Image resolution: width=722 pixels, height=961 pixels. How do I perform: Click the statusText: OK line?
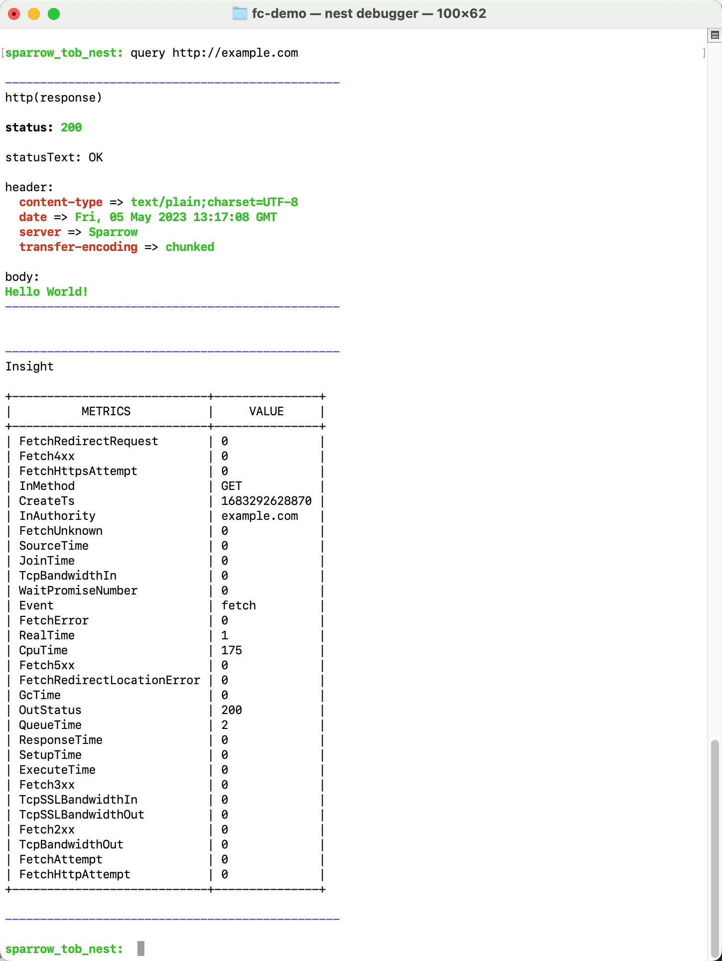(54, 157)
